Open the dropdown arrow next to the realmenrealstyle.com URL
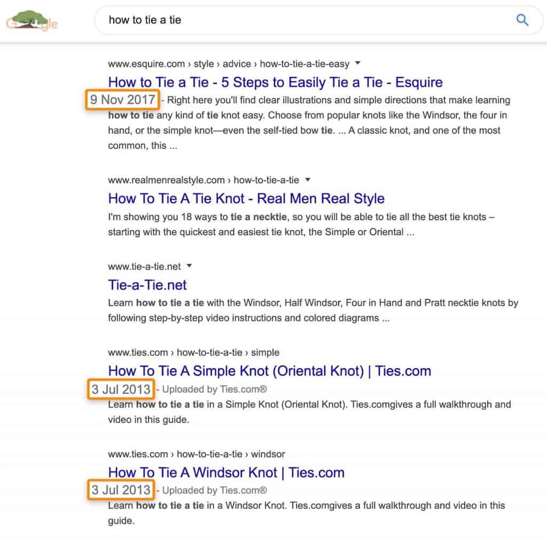Image resolution: width=547 pixels, height=538 pixels. point(308,179)
